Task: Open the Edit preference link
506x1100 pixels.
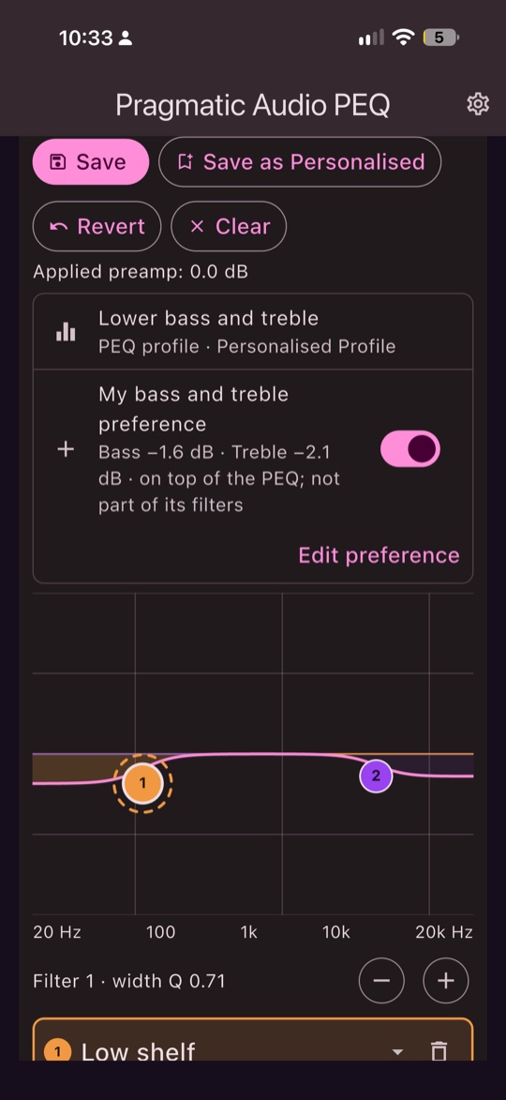Action: click(x=379, y=555)
